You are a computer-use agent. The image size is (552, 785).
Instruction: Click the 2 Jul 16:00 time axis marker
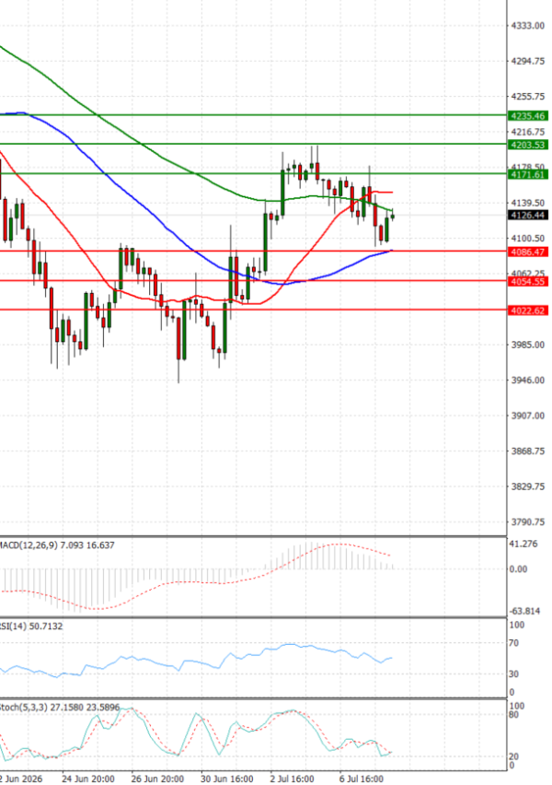tap(292, 779)
